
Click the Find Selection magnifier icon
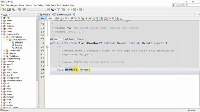click(x=72, y=18)
